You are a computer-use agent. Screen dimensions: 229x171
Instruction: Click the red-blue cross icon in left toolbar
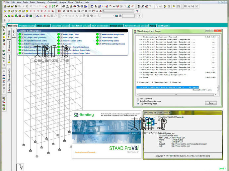4,61
